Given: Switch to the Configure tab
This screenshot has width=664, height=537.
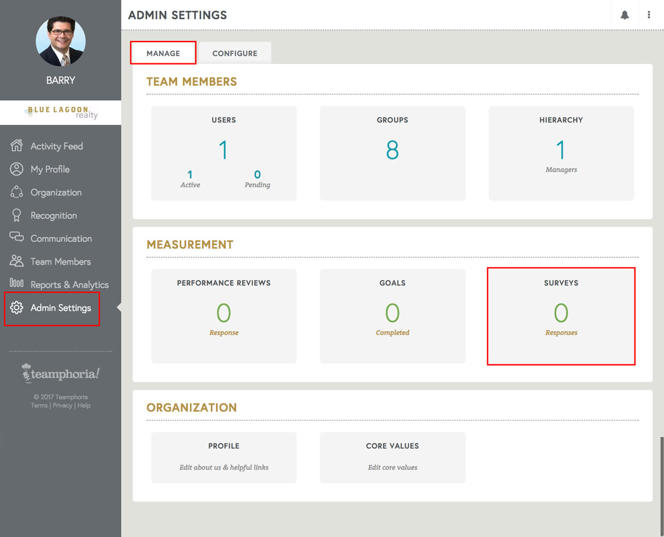Looking at the screenshot, I should (235, 53).
